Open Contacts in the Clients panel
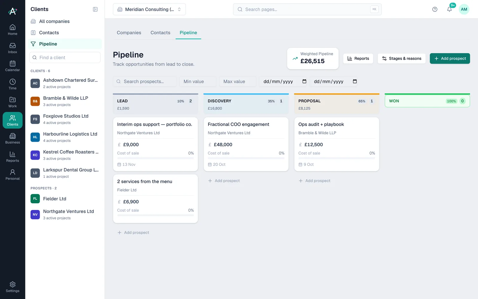 click(65, 33)
